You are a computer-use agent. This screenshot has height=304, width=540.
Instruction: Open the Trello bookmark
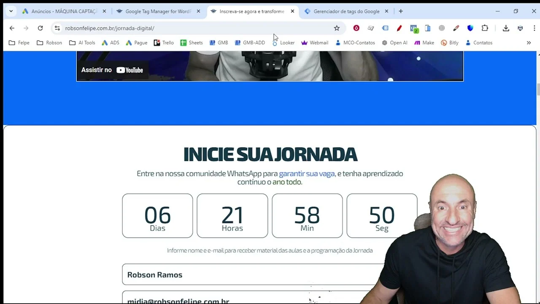[x=164, y=43]
